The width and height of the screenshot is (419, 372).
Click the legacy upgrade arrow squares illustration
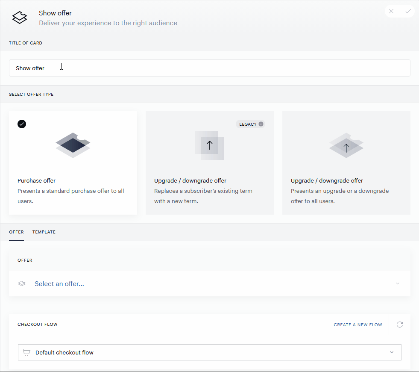(x=210, y=145)
